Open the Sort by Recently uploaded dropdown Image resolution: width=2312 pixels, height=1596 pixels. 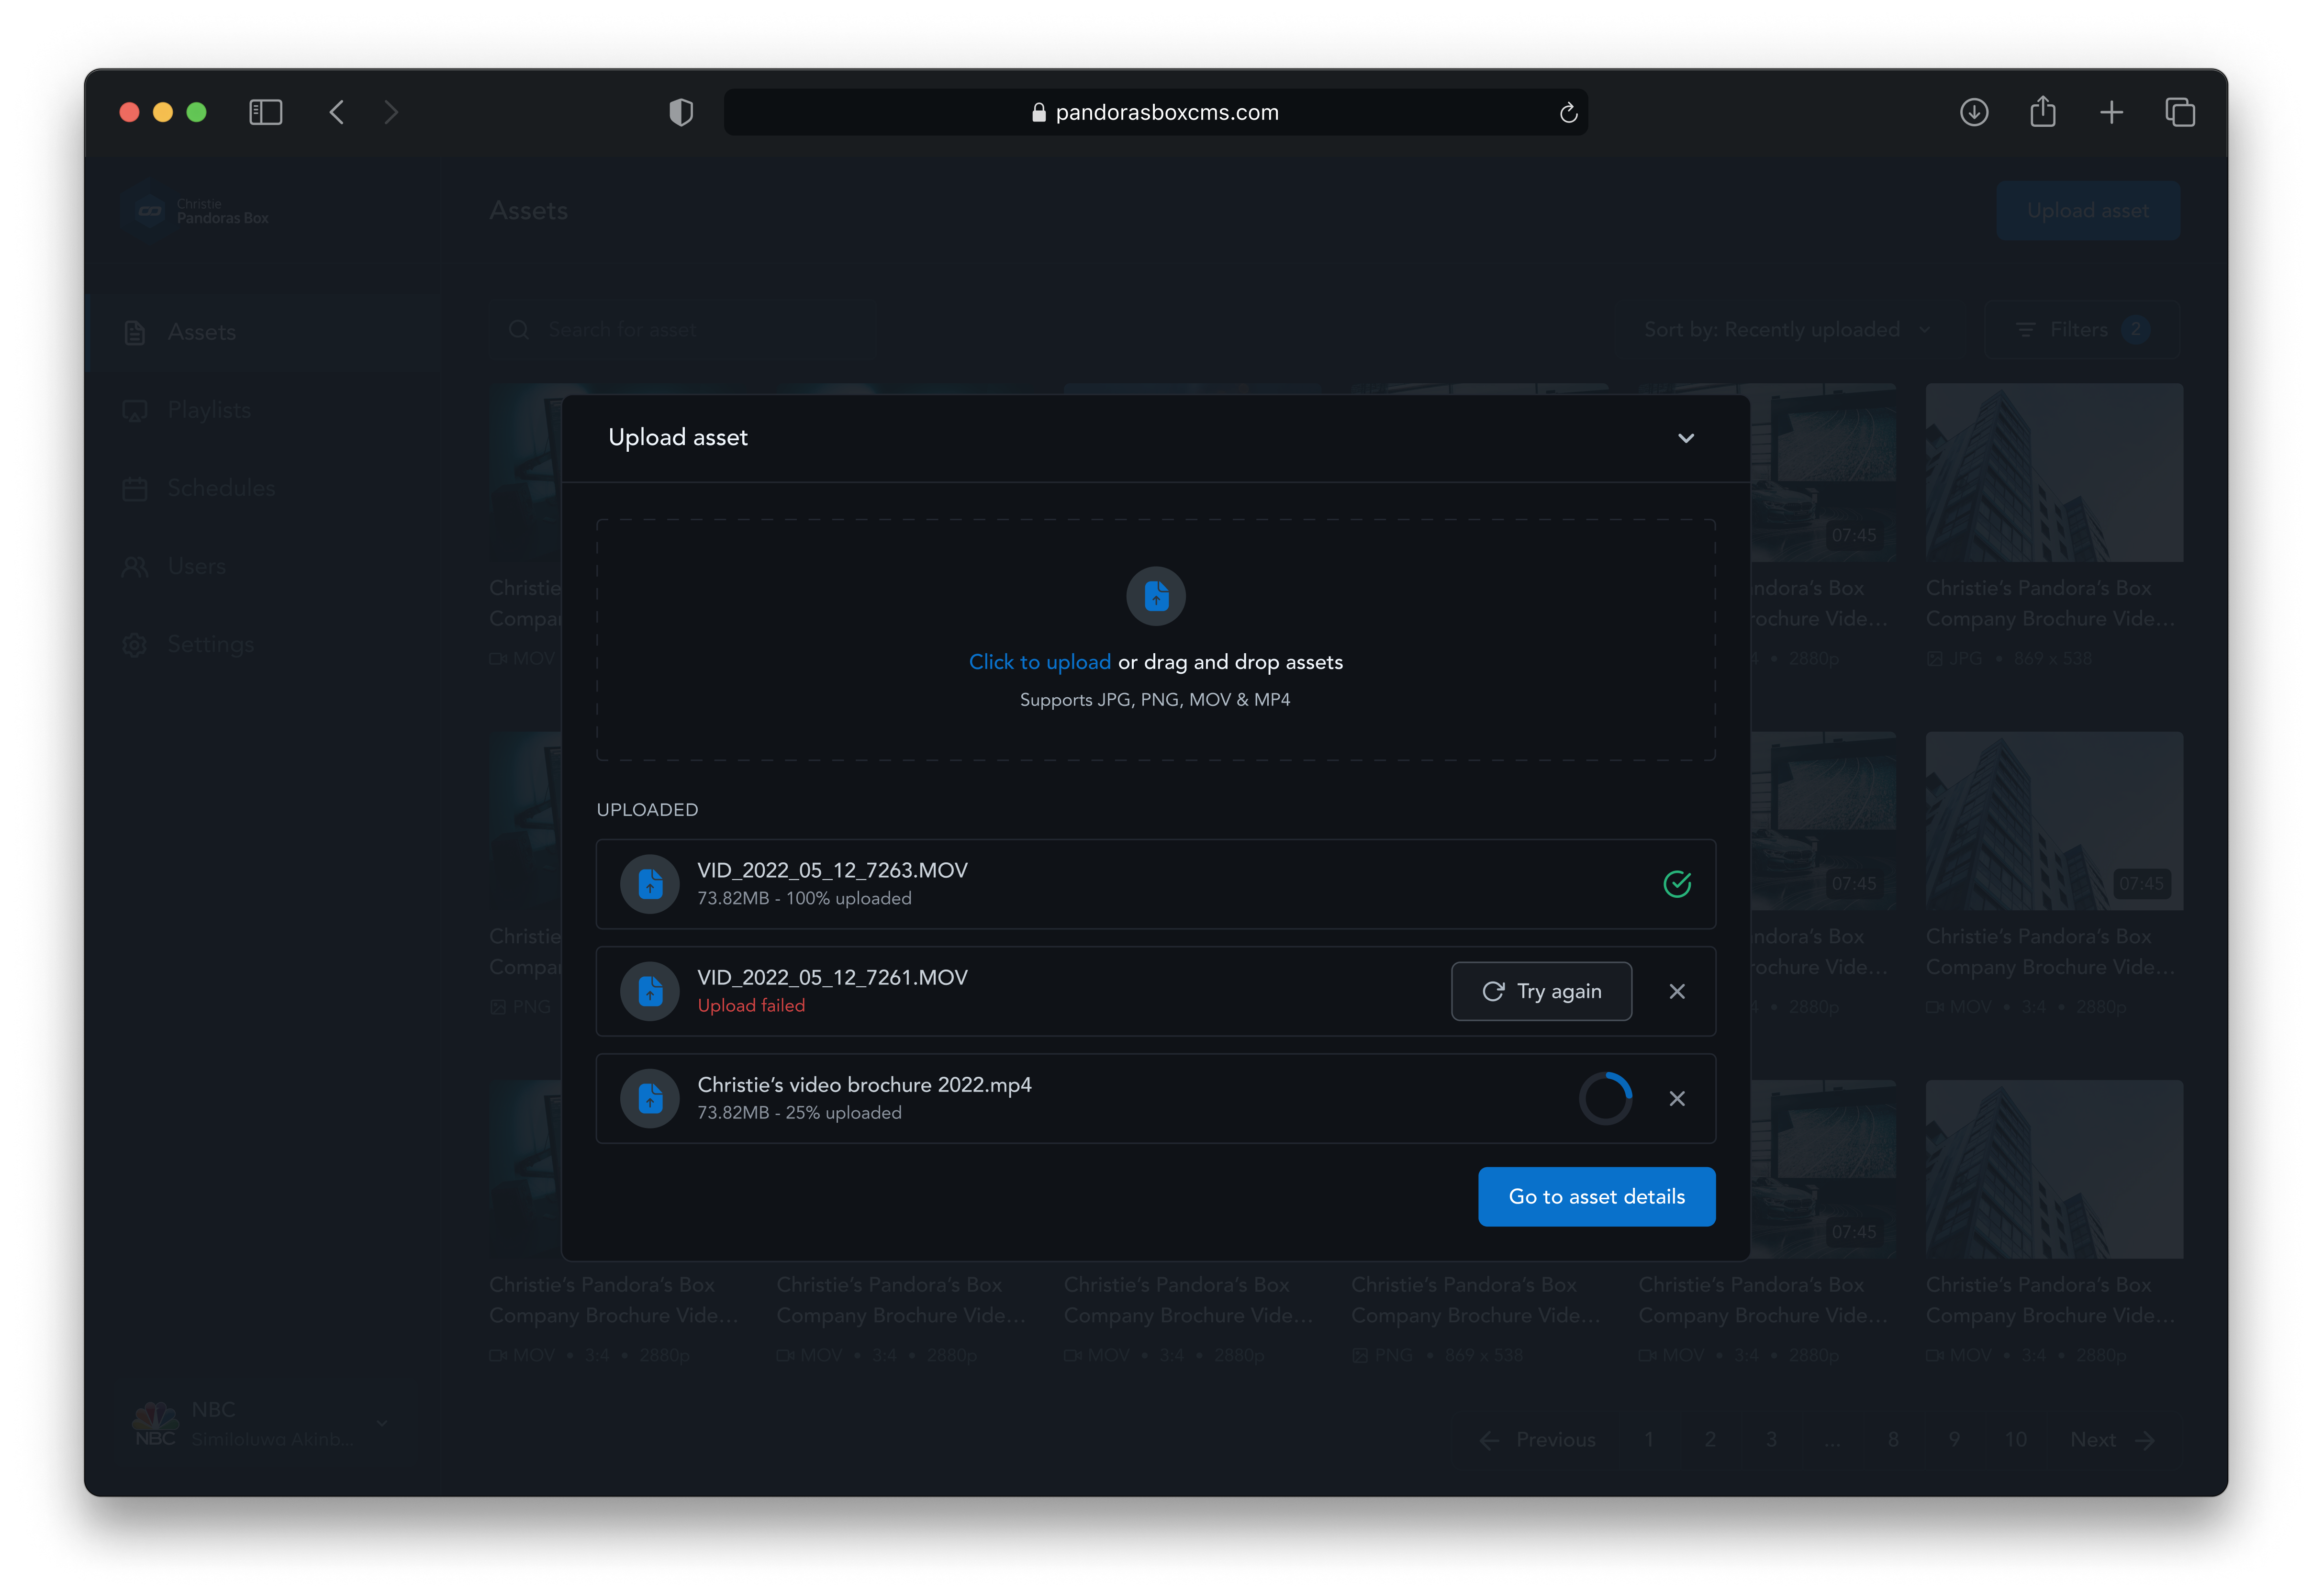(1786, 330)
